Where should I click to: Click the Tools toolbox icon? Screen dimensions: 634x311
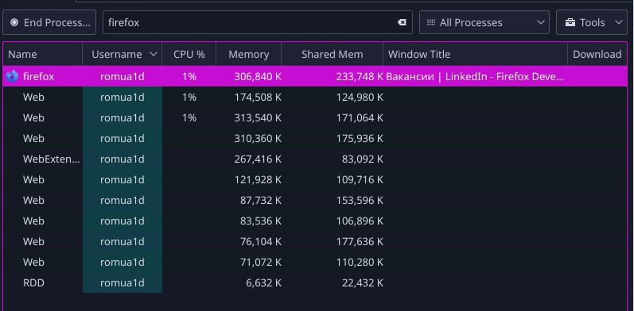tap(570, 22)
